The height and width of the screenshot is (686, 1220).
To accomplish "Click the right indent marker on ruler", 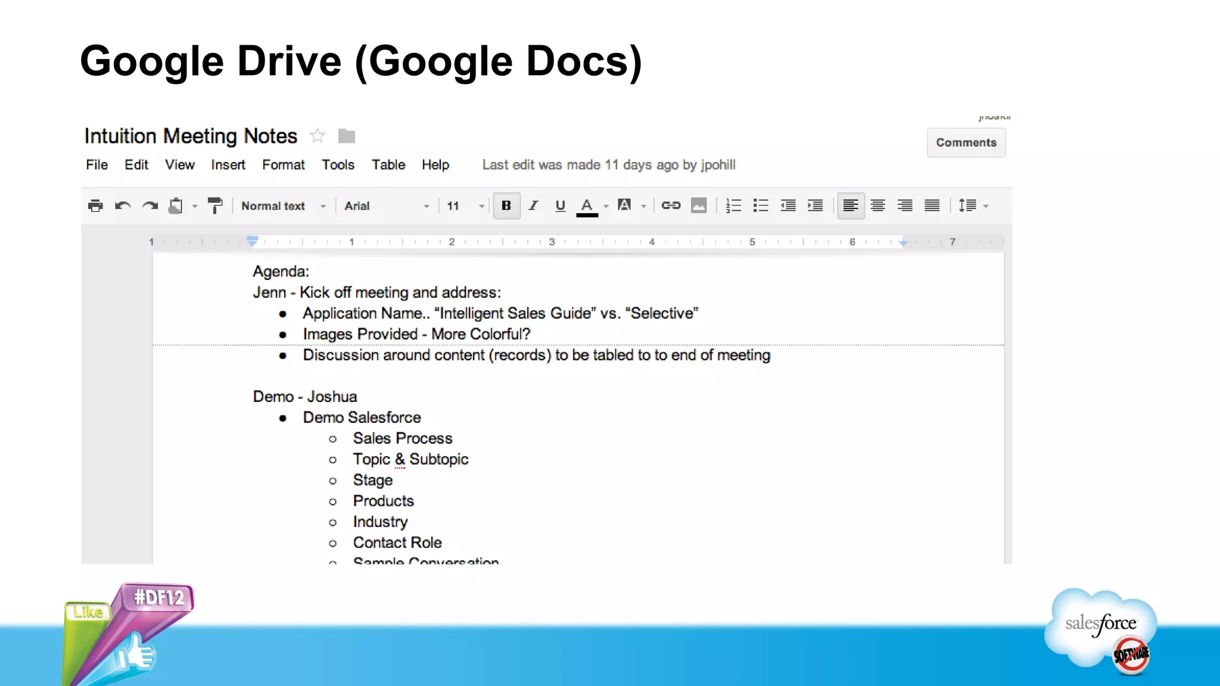I will click(903, 242).
